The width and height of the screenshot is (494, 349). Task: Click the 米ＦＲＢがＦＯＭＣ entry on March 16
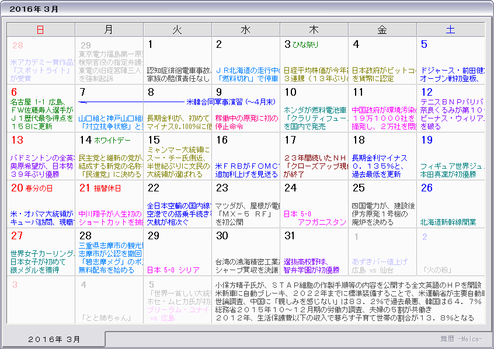point(247,170)
